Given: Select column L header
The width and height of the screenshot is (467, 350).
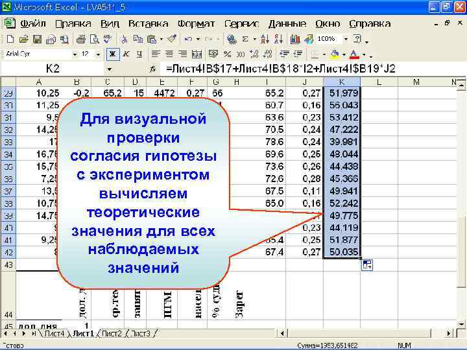Looking at the screenshot, I should (379, 82).
